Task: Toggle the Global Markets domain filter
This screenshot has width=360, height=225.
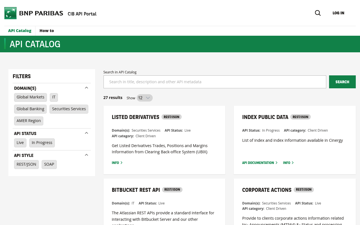Action: [x=30, y=97]
